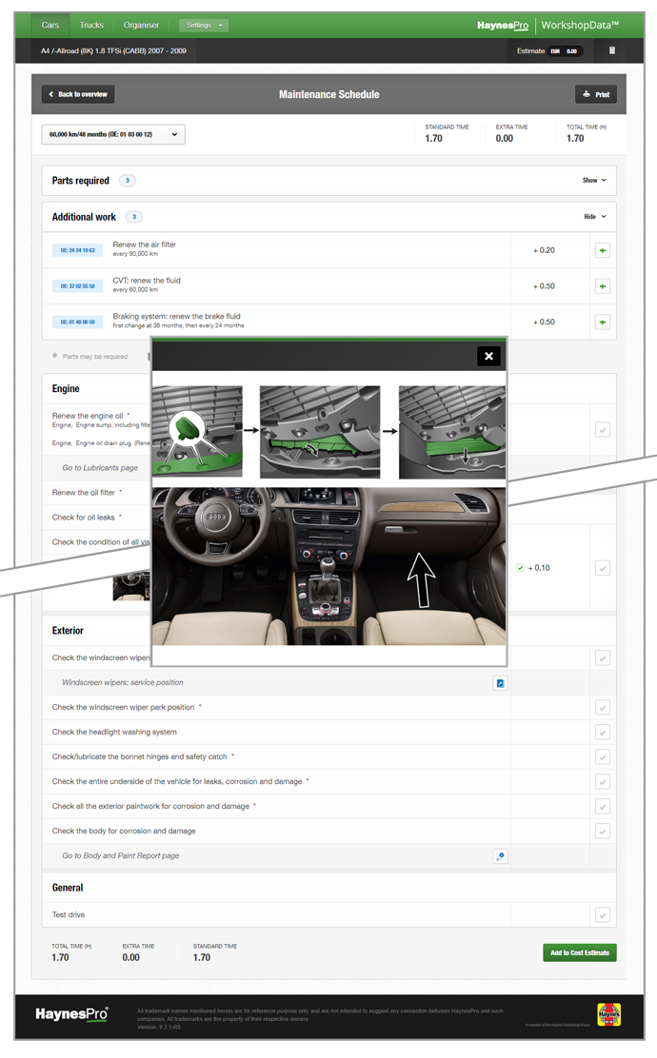
Task: Expand Parts required with Show
Action: (594, 181)
